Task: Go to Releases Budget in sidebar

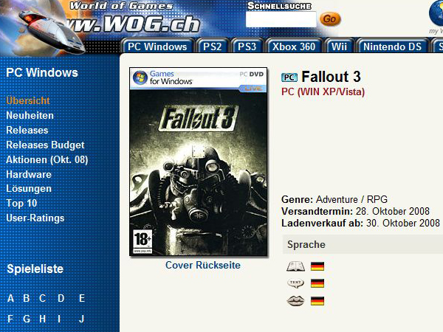Action: click(x=45, y=145)
